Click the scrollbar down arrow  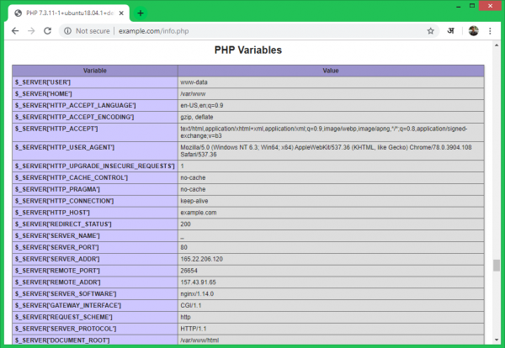496,340
